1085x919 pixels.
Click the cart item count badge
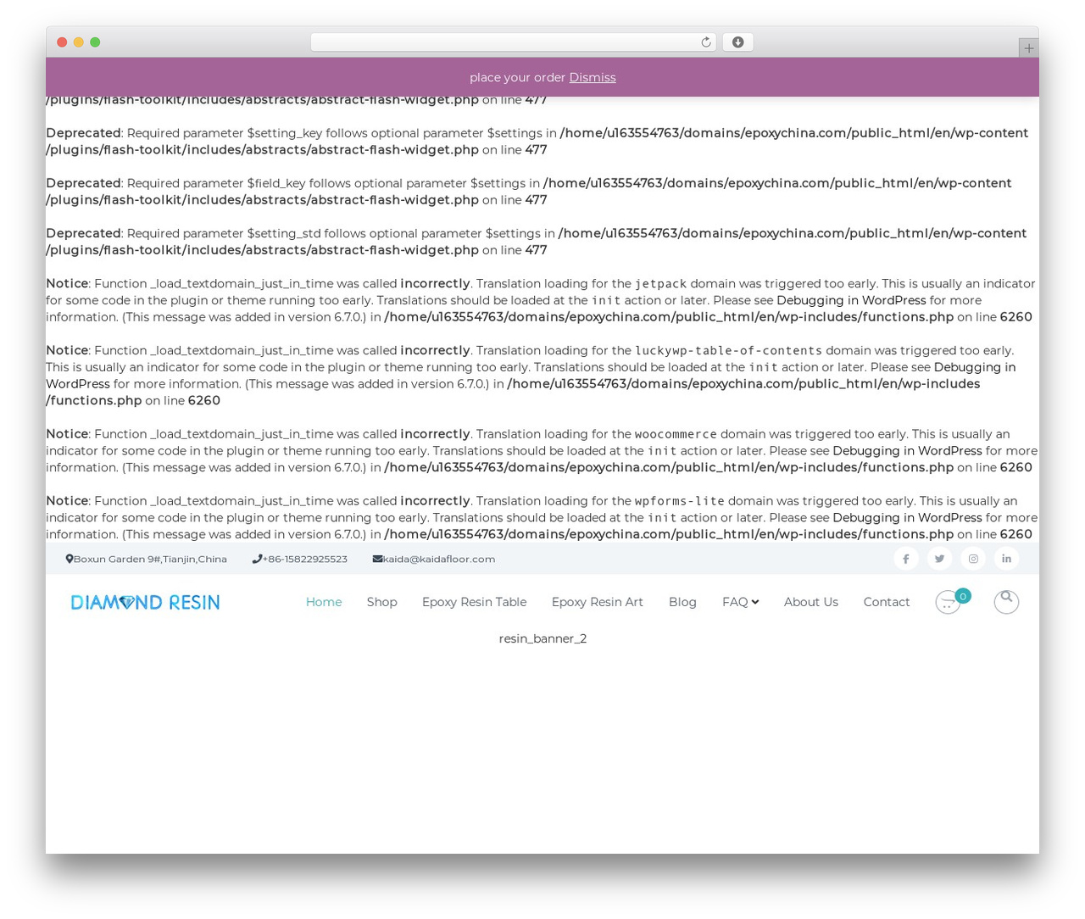pyautogui.click(x=962, y=596)
